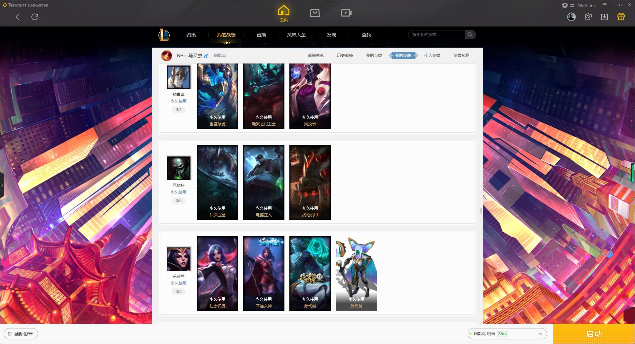Click the 22ms latency badge
Viewport: 635px width, 344px height.
(502, 334)
